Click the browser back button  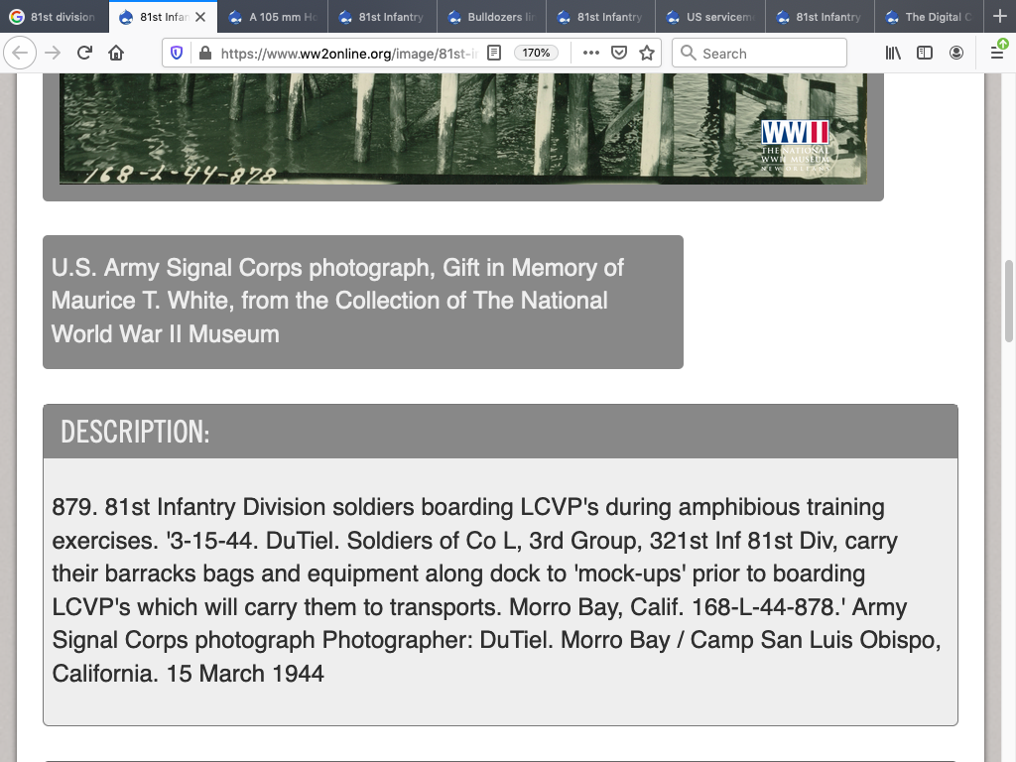point(21,53)
